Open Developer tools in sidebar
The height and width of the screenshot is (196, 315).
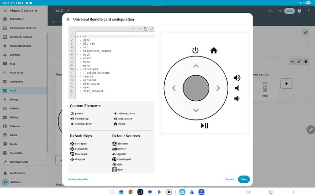click(x=23, y=162)
